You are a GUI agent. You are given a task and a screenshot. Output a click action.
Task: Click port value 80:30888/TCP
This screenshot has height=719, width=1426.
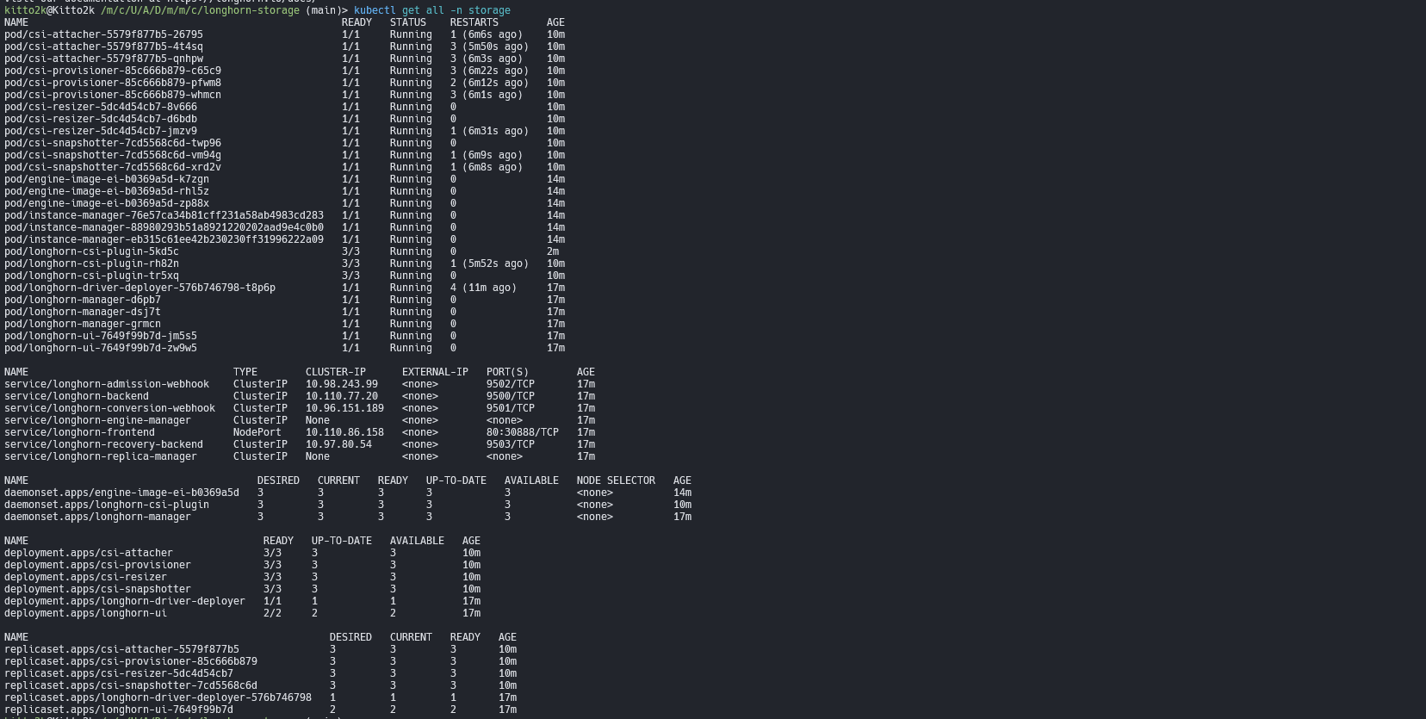pos(523,432)
